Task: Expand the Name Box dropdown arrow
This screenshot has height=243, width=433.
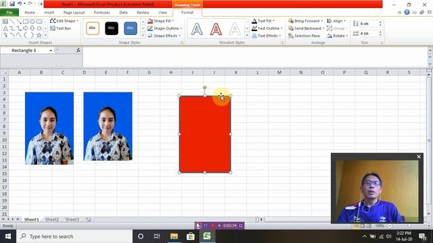Action: tap(51, 51)
